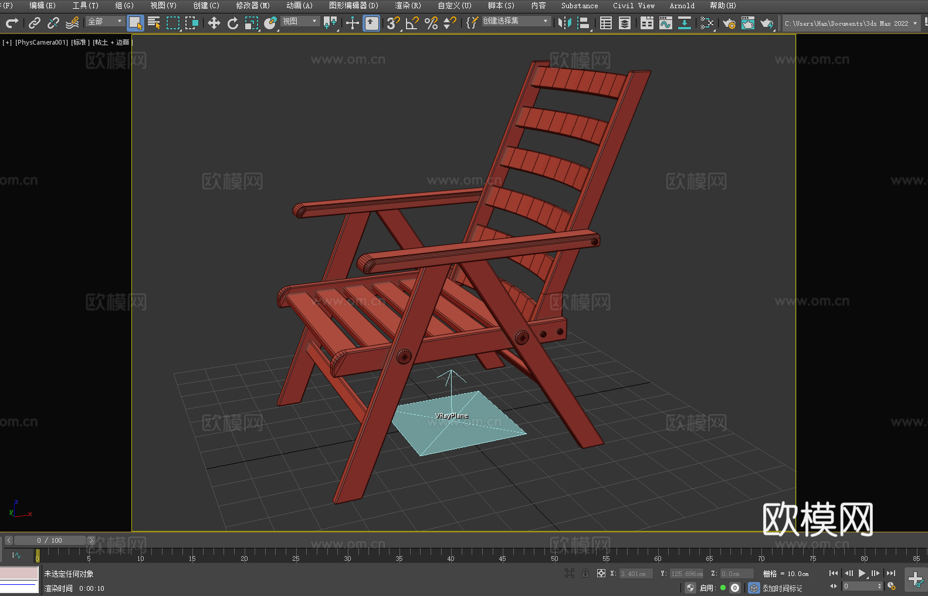928x596 pixels.
Task: Open the 编辑(E) menu
Action: click(42, 5)
